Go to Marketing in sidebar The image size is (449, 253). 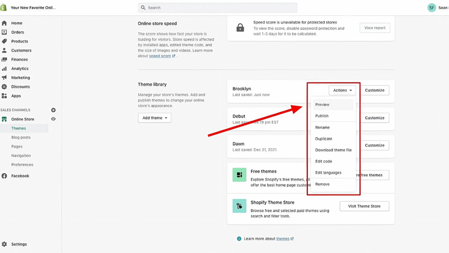20,78
